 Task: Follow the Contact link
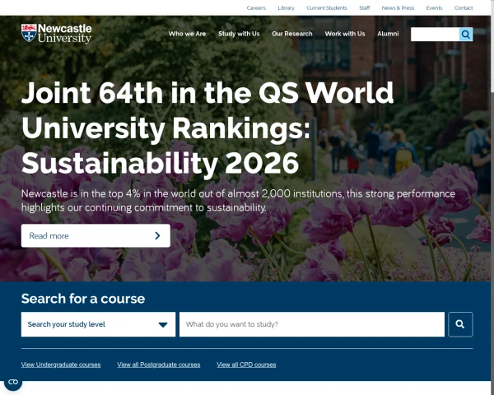tap(464, 7)
